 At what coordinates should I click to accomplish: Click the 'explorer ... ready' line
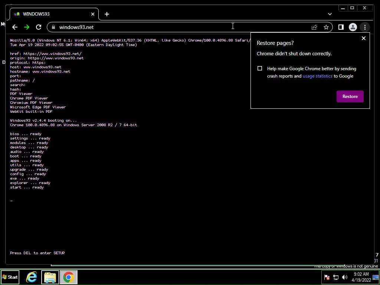30,183
